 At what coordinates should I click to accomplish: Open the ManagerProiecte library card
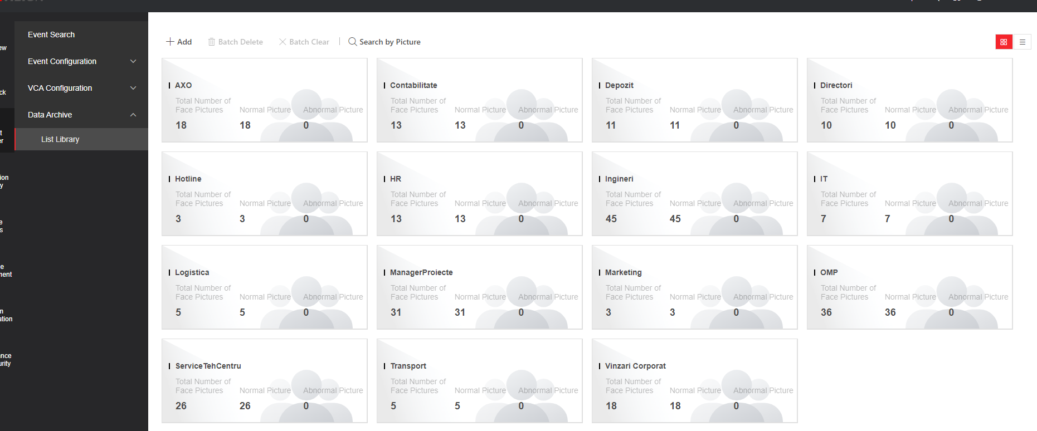click(x=479, y=287)
